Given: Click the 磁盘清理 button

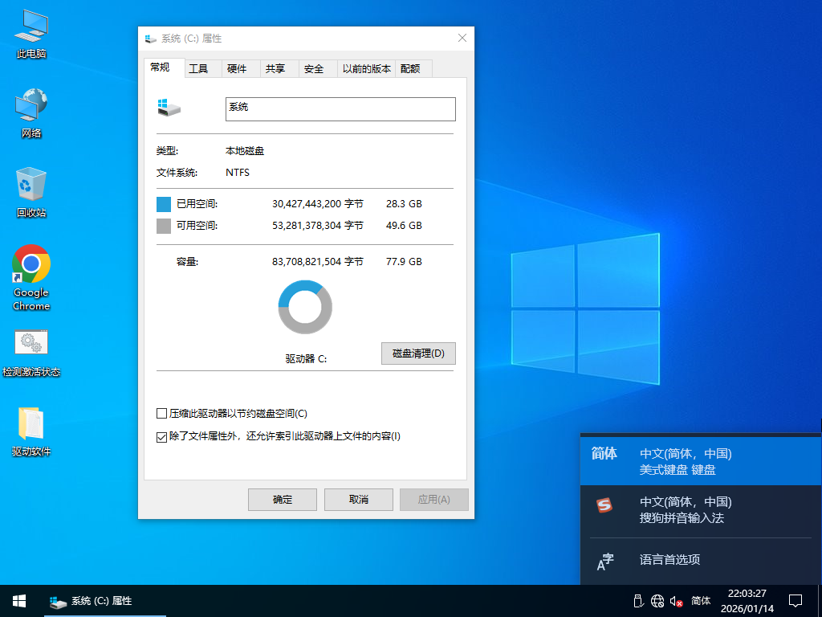Looking at the screenshot, I should point(418,353).
